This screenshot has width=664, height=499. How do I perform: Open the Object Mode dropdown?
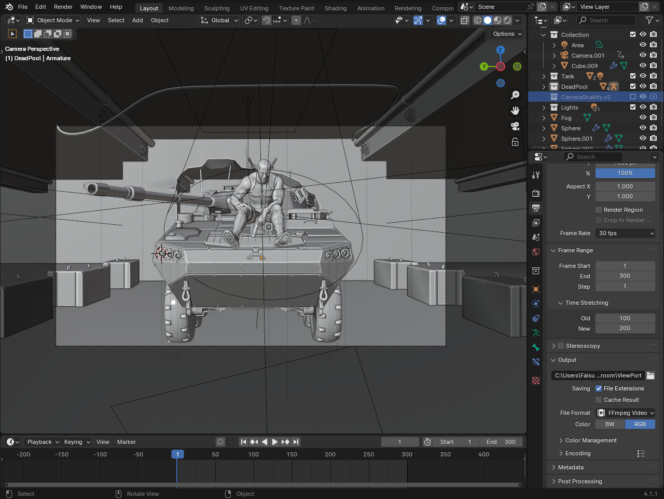[53, 20]
